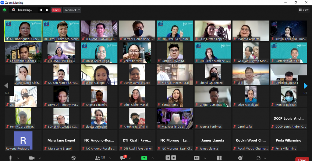Stop recording from the bottom toolbar
This screenshot has width=312, height=161.
pos(173,158)
